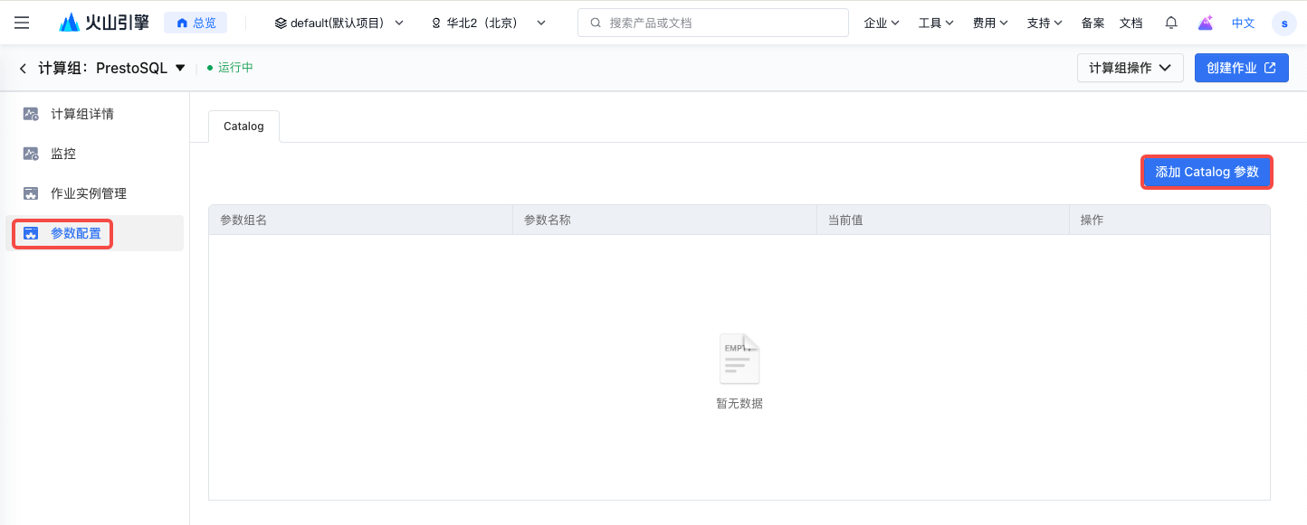
Task: Open 计算组详情 in sidebar
Action: (95, 114)
